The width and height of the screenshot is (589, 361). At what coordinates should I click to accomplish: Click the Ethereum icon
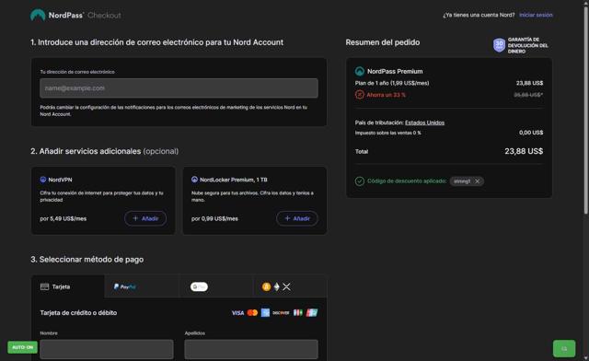point(276,287)
